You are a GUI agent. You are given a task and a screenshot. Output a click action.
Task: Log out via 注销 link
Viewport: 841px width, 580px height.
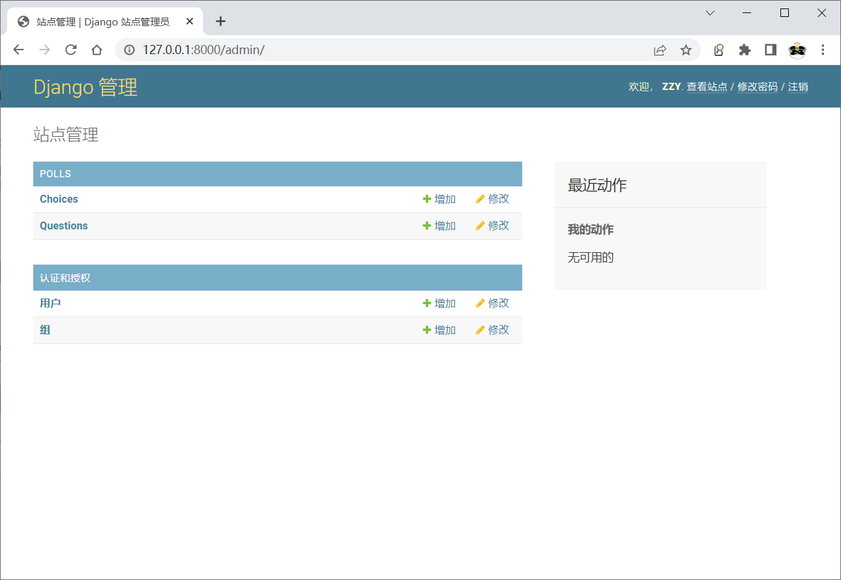[798, 87]
